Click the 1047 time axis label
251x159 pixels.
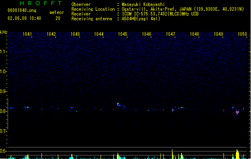coord(170,34)
